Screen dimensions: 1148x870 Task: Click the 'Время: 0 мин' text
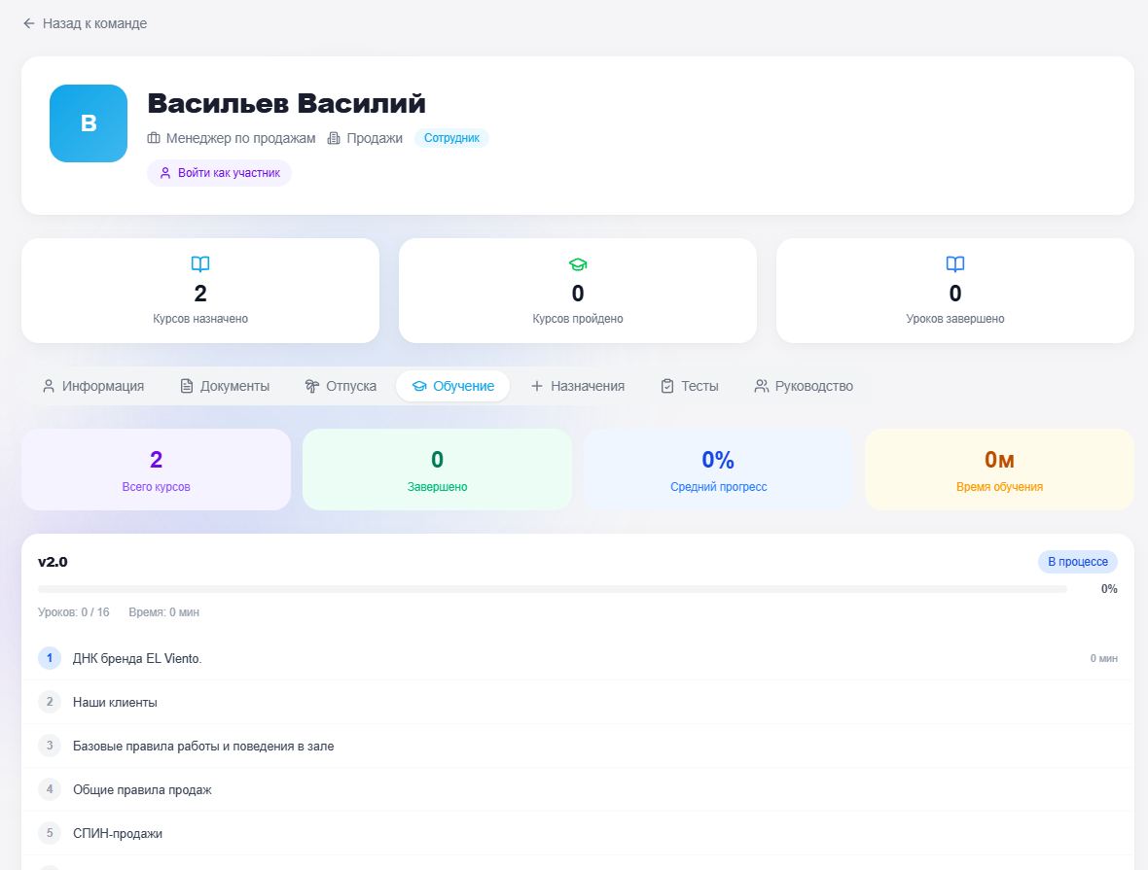click(x=164, y=611)
